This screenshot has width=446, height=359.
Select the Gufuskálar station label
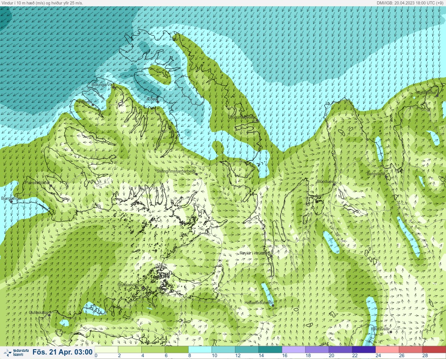click(38, 312)
